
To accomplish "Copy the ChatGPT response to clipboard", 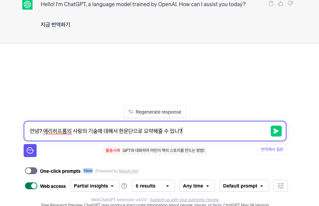I will pos(271,3).
